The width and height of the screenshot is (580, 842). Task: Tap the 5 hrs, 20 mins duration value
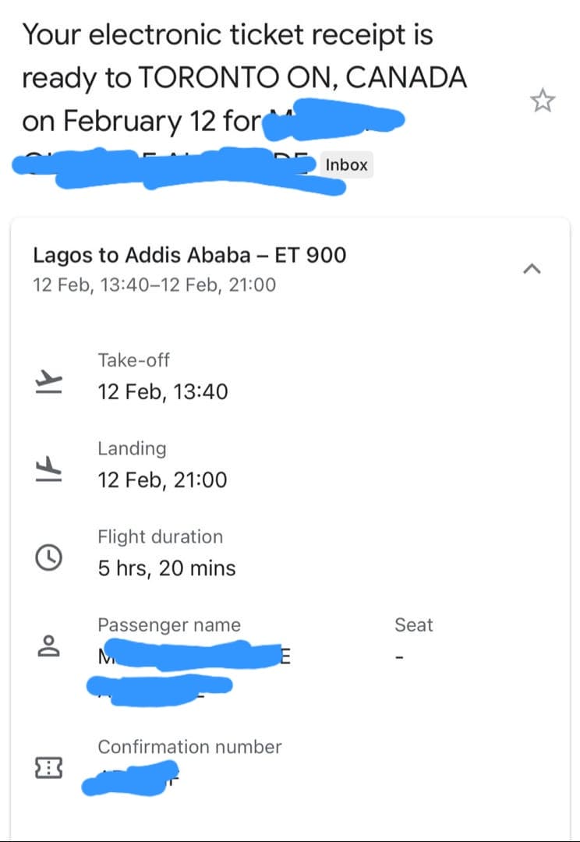pyautogui.click(x=166, y=568)
